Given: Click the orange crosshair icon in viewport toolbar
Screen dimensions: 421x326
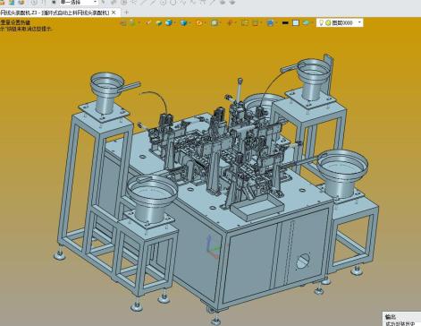Looking at the screenshot, I should [x=230, y=23].
